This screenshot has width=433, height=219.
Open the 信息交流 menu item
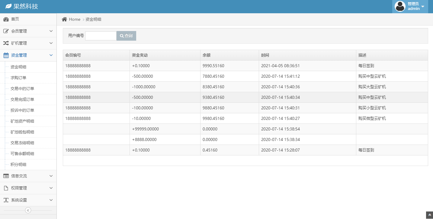point(28,176)
